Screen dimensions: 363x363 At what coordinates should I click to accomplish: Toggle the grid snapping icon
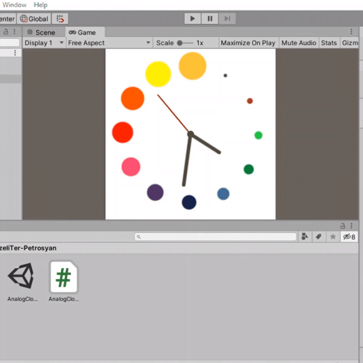click(x=61, y=19)
